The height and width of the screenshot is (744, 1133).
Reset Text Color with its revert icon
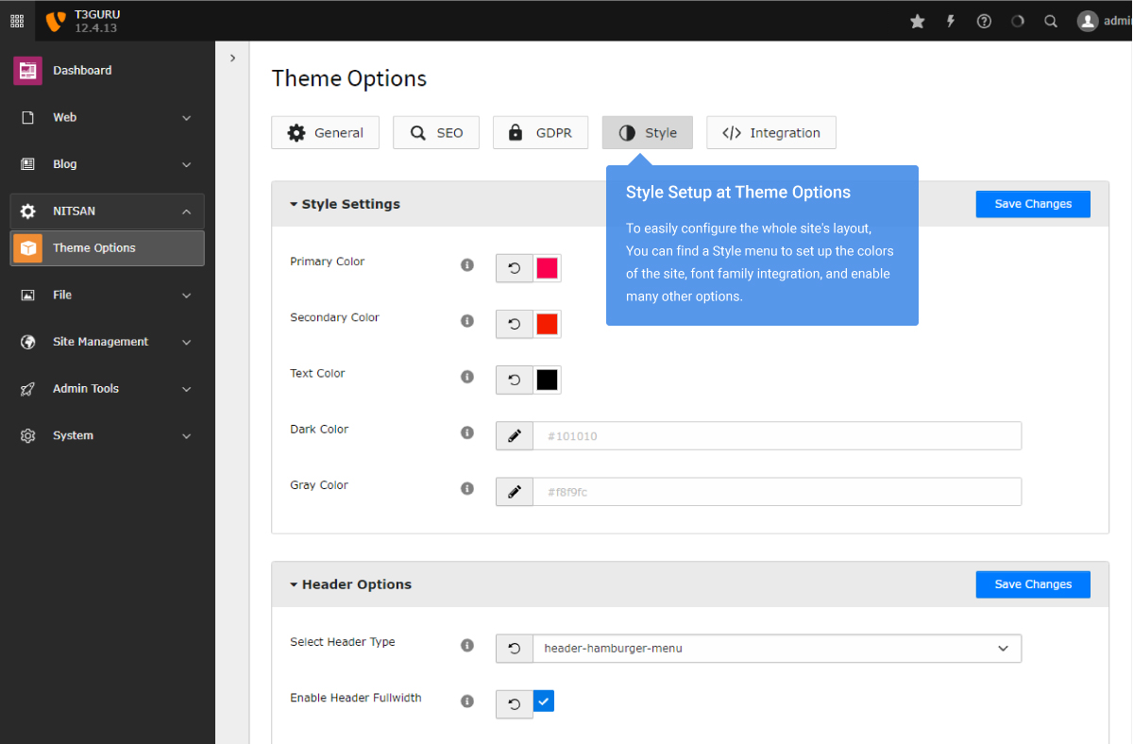(x=513, y=379)
